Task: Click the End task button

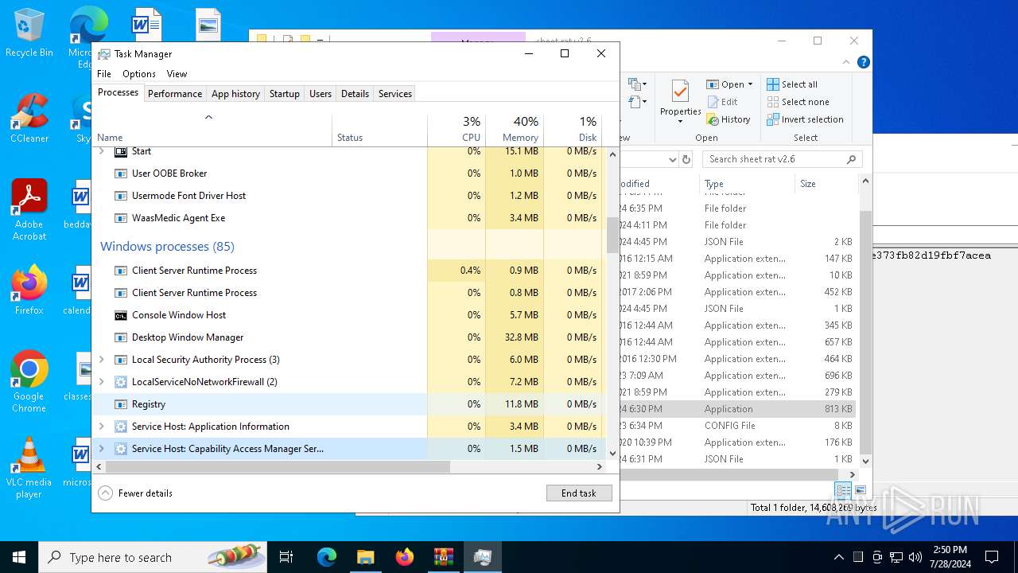Action: (x=579, y=493)
